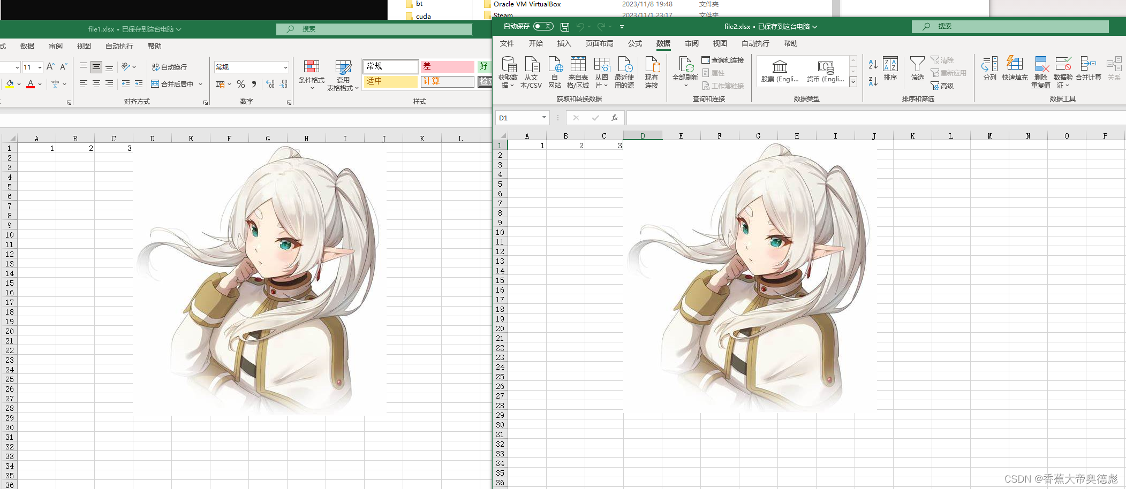Image resolution: width=1126 pixels, height=489 pixels.
Task: Sort A to Z ascending in file2
Action: coord(873,64)
